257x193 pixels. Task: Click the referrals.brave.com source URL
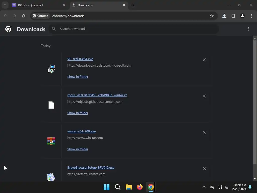point(86,174)
